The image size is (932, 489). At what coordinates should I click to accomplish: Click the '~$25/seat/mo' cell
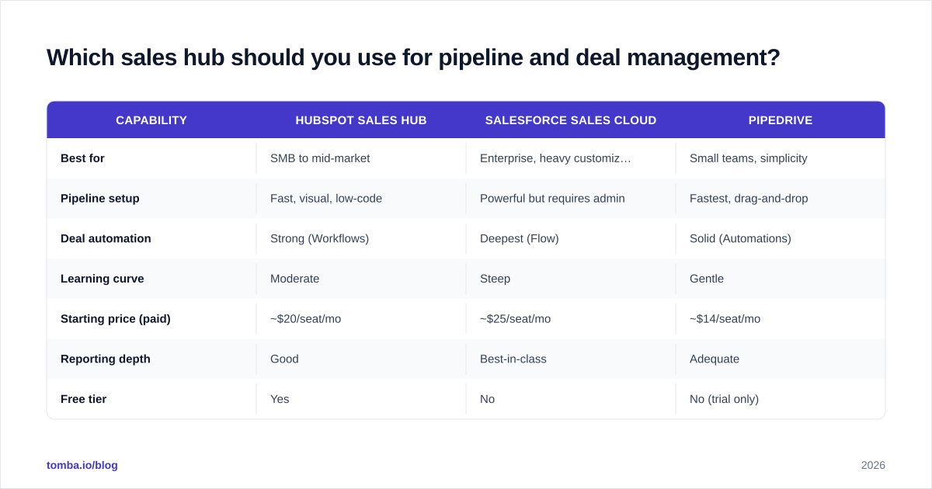pos(515,319)
